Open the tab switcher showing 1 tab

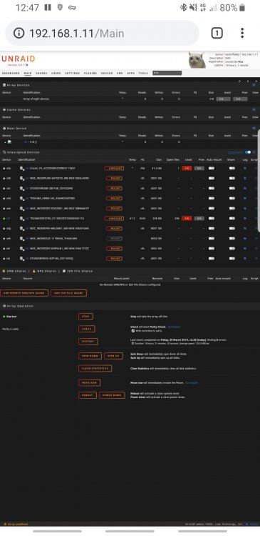[x=217, y=33]
